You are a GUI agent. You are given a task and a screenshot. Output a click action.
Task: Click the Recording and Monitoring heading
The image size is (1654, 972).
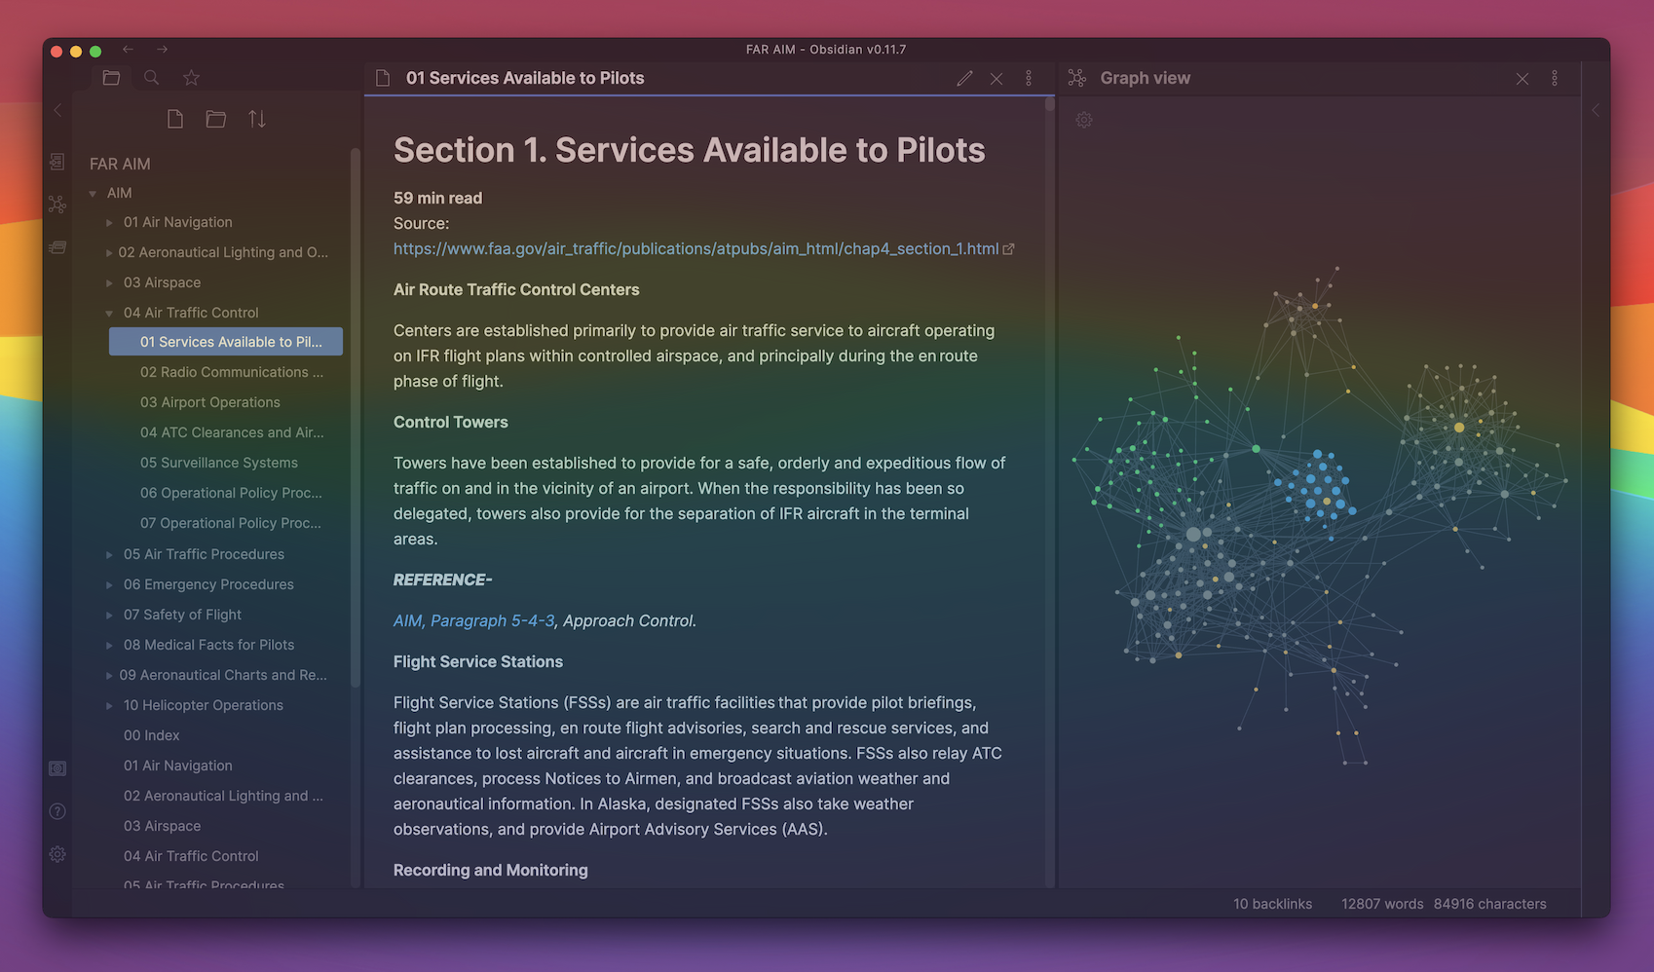pos(491,871)
